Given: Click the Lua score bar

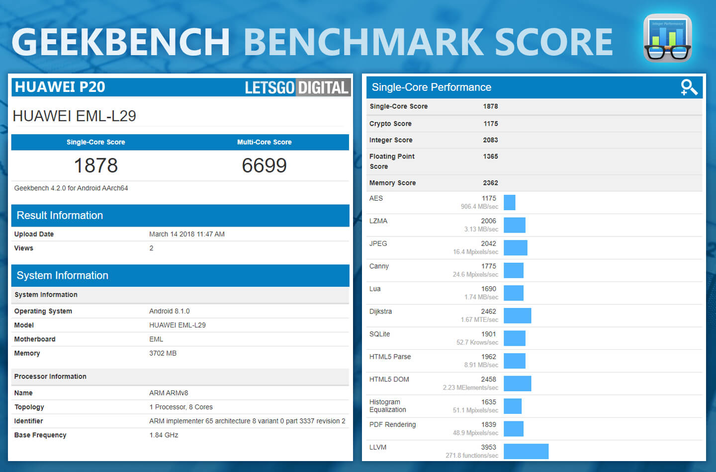Looking at the screenshot, I should (x=514, y=293).
